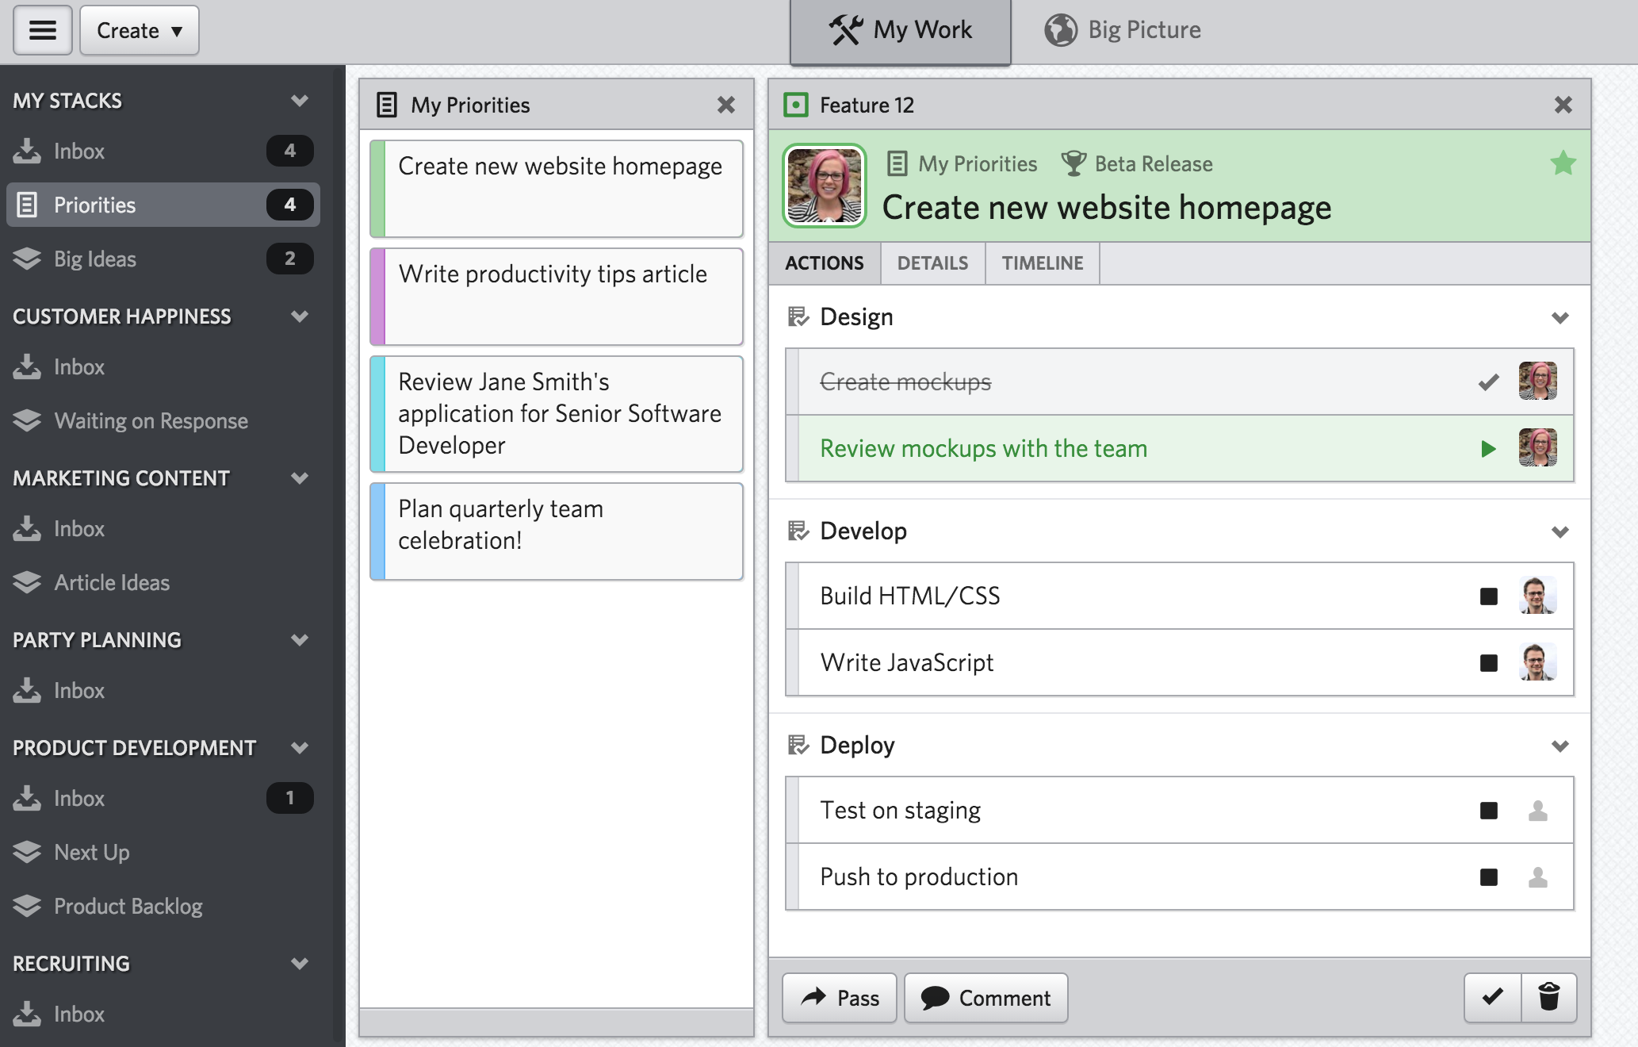Viewport: 1638px width, 1047px height.
Task: Click the Comment button
Action: coord(986,998)
